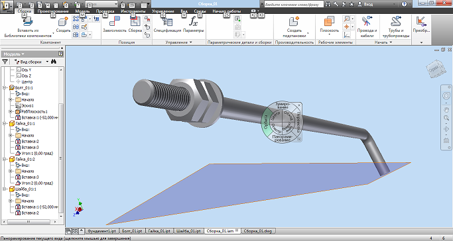Image resolution: width=453 pixels, height=241 pixels.
Task: Click the Сборка position tool icon
Action: pos(135,22)
